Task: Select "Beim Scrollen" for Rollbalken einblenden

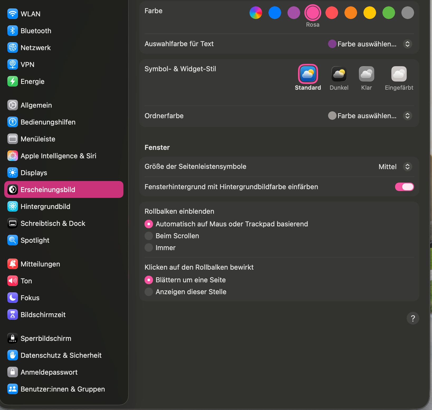Action: click(148, 236)
